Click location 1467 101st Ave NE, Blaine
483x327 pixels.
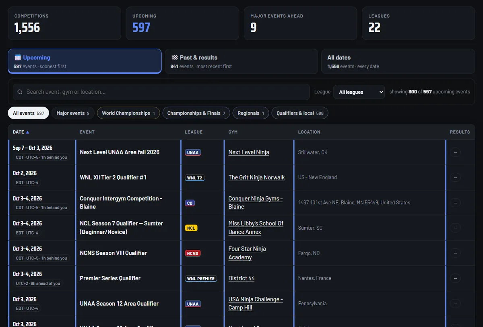(x=354, y=203)
